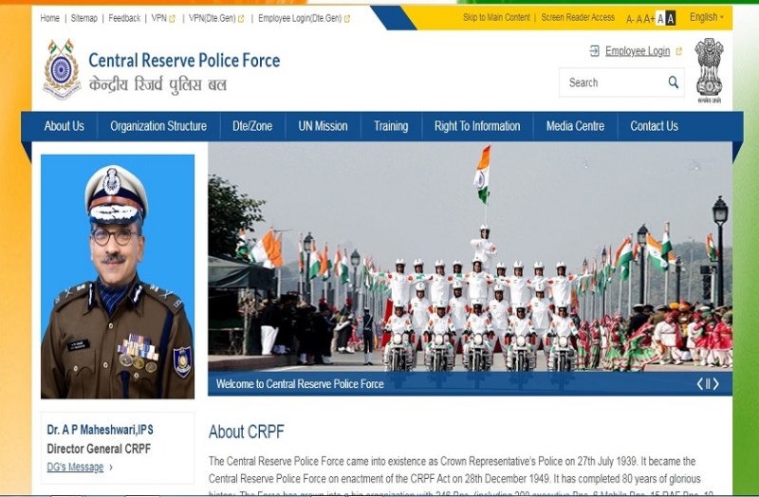The height and width of the screenshot is (497, 759).
Task: Click external link icon beside VPN
Action: click(x=172, y=19)
